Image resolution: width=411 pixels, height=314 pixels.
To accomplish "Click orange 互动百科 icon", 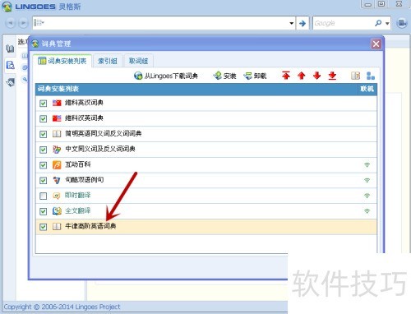I will (57, 165).
